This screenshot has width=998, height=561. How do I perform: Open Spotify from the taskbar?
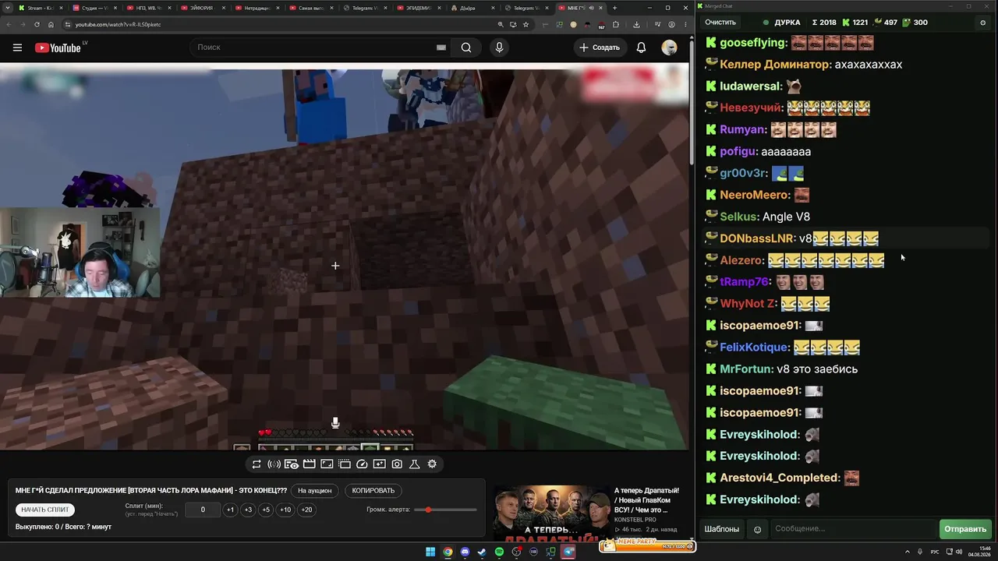499,552
